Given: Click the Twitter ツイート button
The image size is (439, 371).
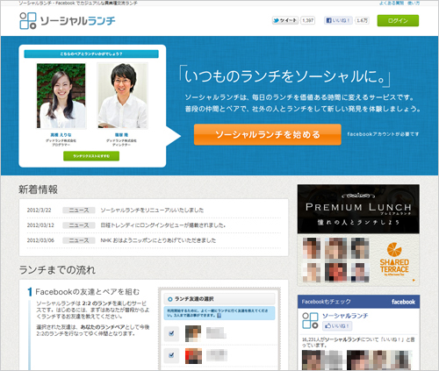Looking at the screenshot, I should pyautogui.click(x=285, y=20).
